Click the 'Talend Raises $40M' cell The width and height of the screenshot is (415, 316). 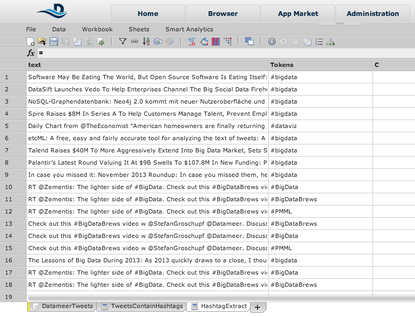147,150
